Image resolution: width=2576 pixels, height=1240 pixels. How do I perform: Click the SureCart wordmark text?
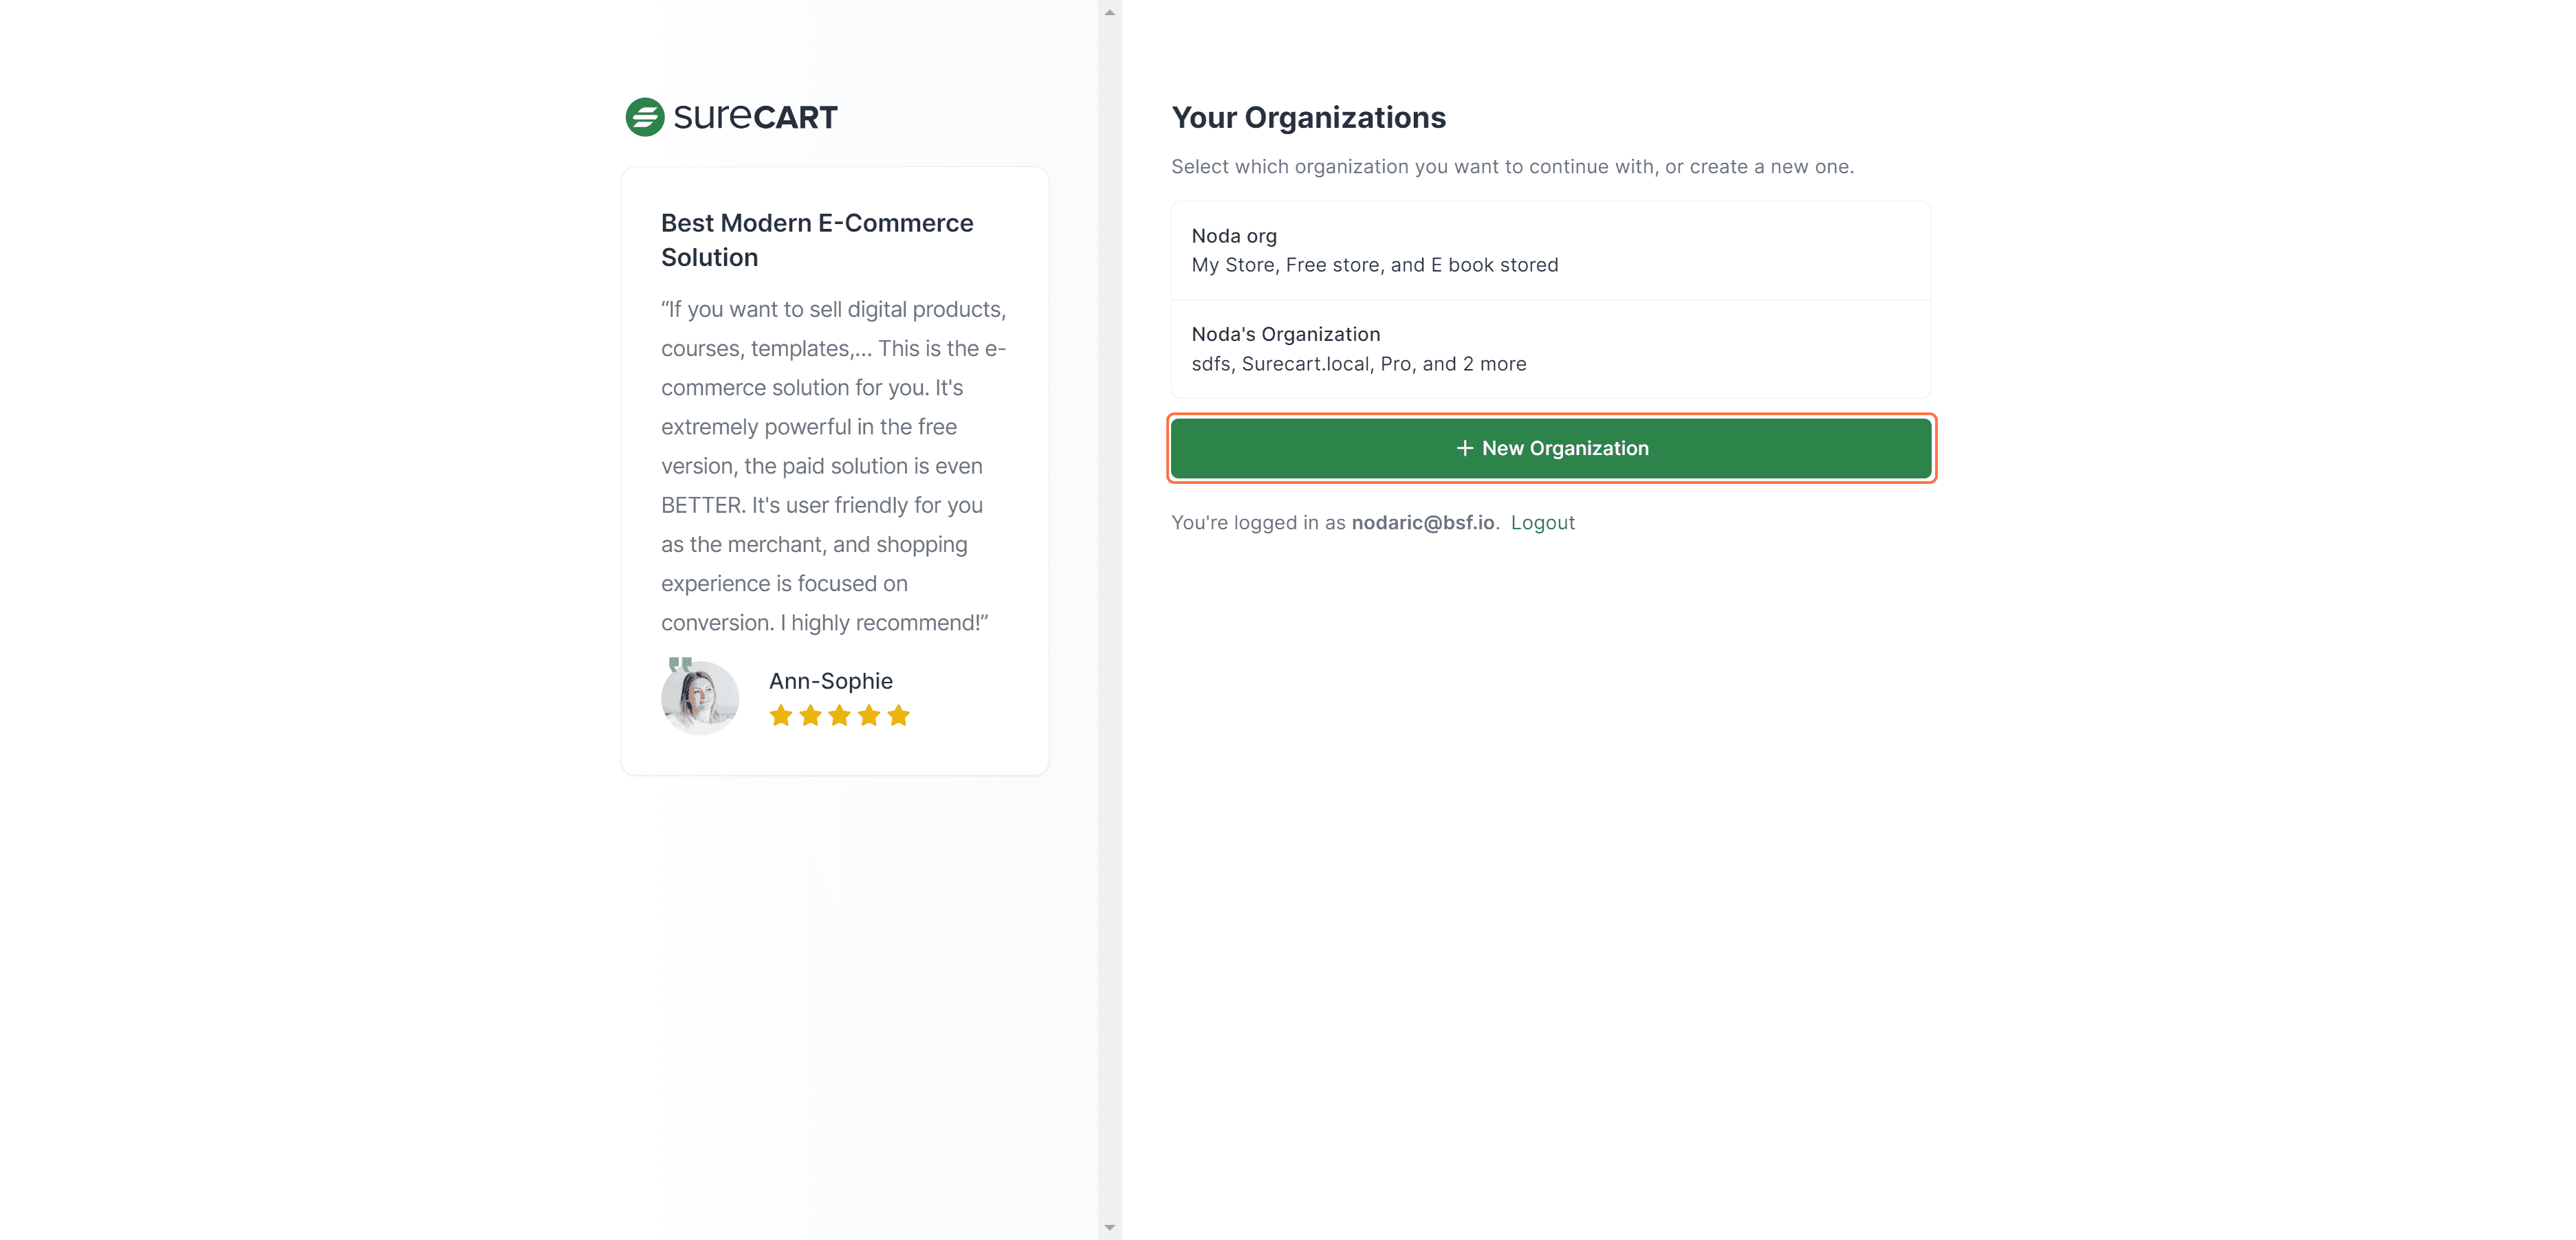(755, 117)
